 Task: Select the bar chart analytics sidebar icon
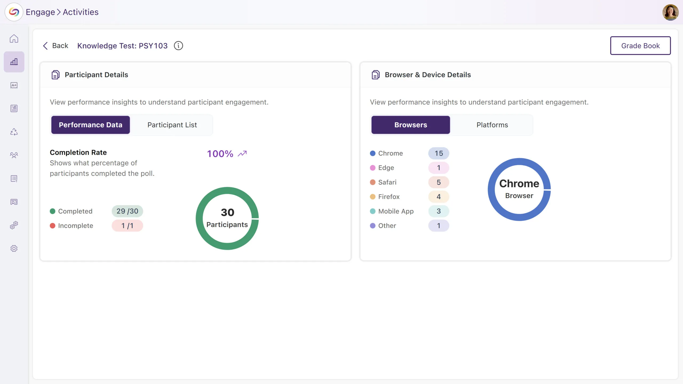(14, 62)
